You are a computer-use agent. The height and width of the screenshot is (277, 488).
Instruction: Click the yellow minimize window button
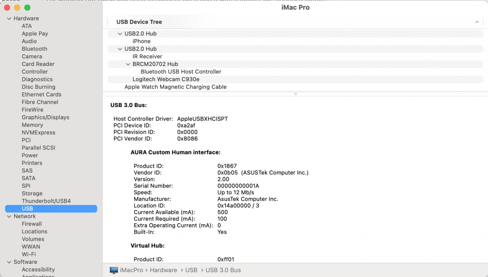point(17,7)
